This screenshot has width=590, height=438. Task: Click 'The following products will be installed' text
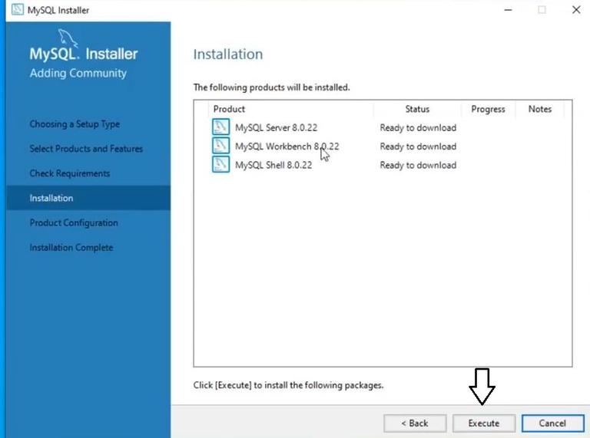pos(272,87)
